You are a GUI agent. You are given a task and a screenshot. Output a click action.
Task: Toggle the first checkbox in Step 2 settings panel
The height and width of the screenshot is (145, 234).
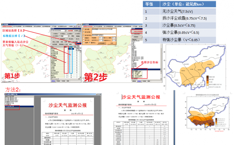[84, 30]
